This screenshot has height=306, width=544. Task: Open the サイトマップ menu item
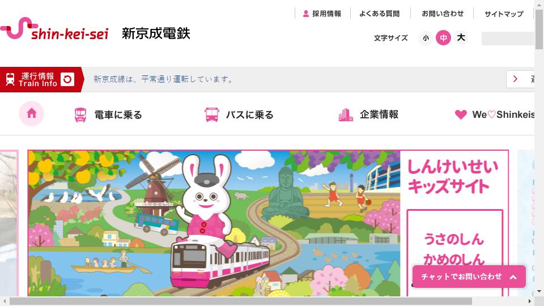pos(504,14)
